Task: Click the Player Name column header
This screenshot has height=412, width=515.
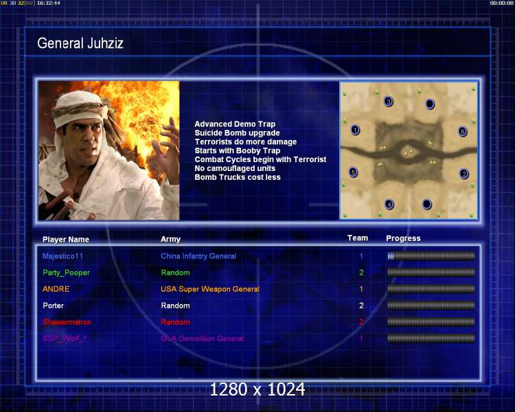Action: tap(66, 240)
